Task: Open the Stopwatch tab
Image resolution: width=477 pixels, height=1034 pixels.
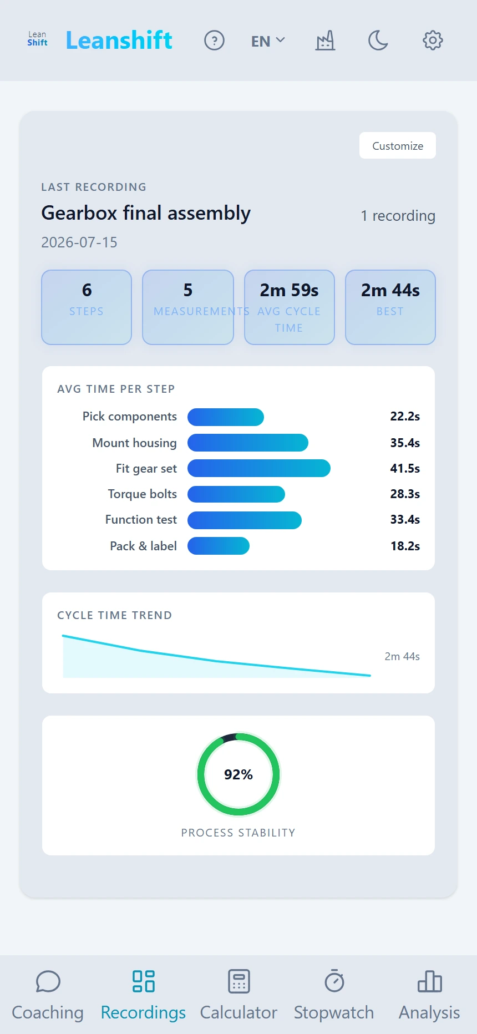Action: pyautogui.click(x=334, y=995)
